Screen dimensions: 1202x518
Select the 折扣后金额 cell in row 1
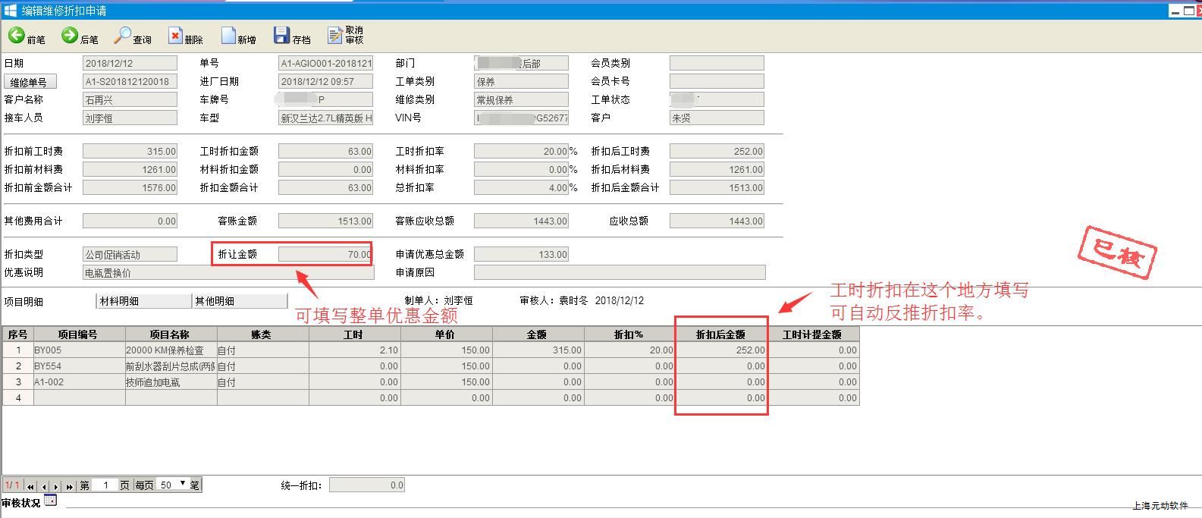pyautogui.click(x=720, y=350)
